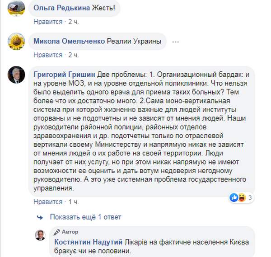Screen dimensions: 271x257
Task: Click Григорий Гришин's profile photo
Action: [16, 75]
